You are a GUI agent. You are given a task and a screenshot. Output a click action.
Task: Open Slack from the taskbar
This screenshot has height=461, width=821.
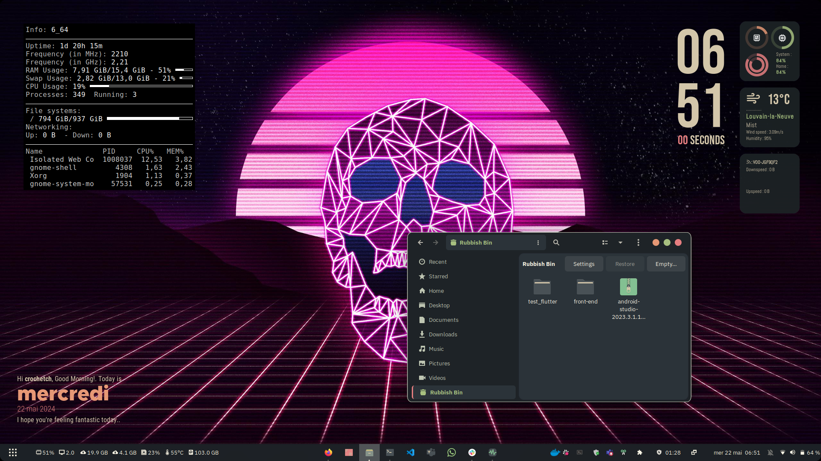pyautogui.click(x=472, y=452)
